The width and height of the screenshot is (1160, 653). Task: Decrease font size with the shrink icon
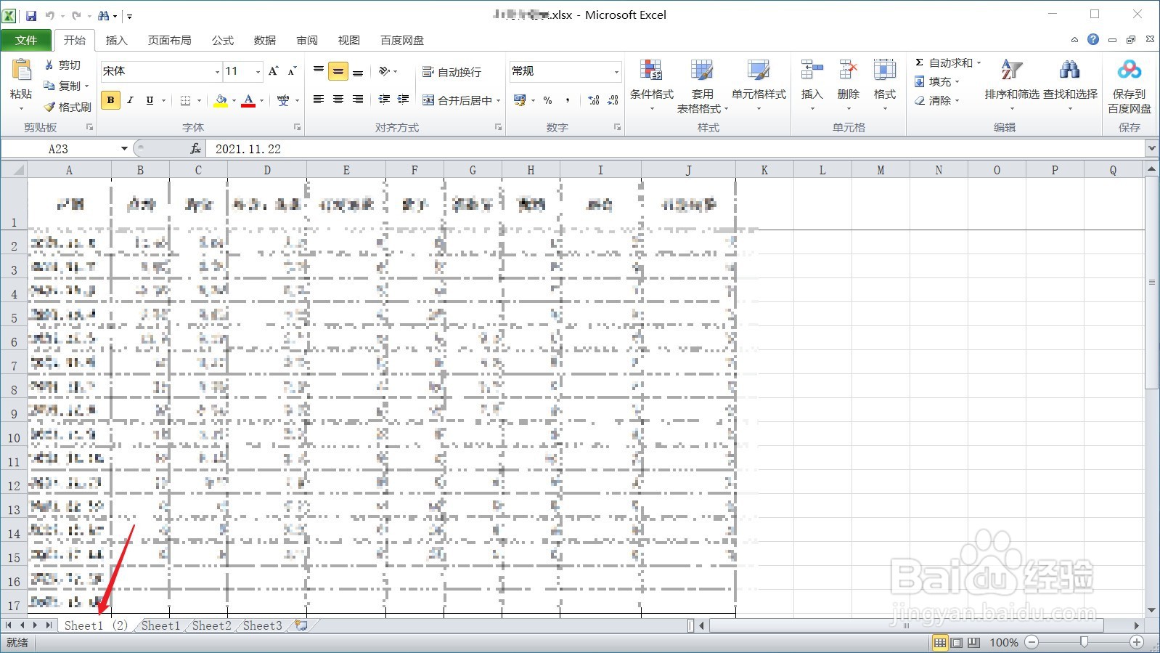(292, 70)
